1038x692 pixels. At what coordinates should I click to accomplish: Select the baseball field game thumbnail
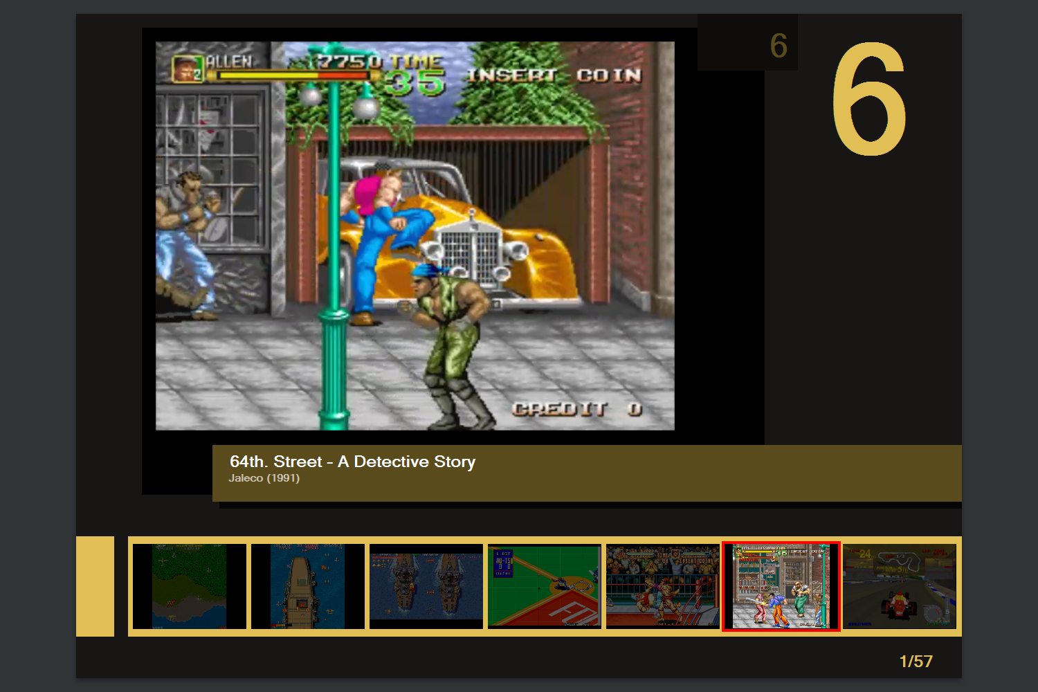coord(545,586)
